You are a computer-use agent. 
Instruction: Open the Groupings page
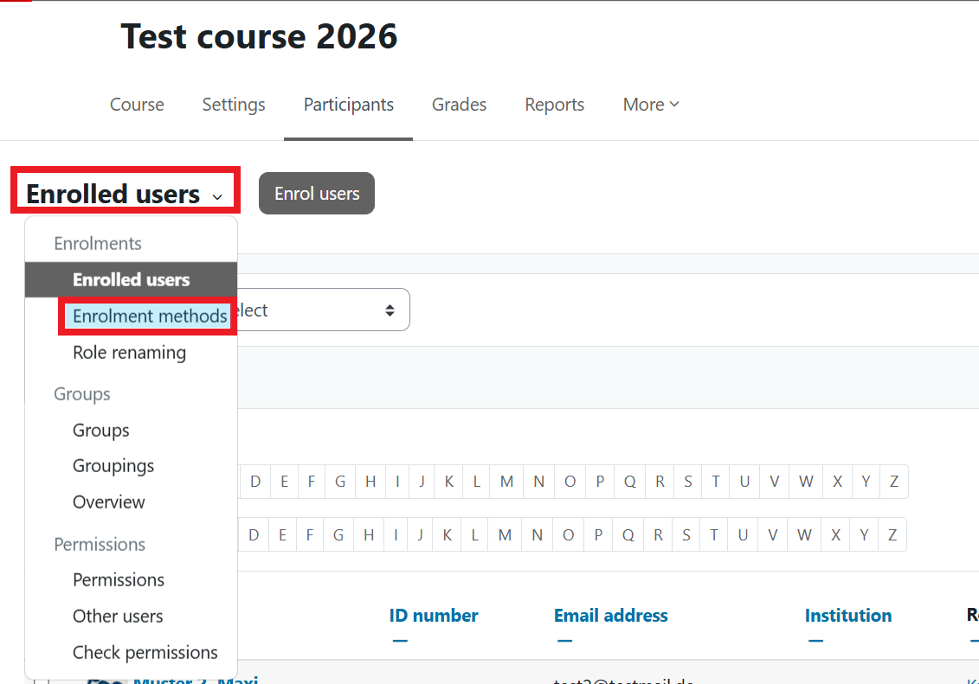click(x=113, y=465)
